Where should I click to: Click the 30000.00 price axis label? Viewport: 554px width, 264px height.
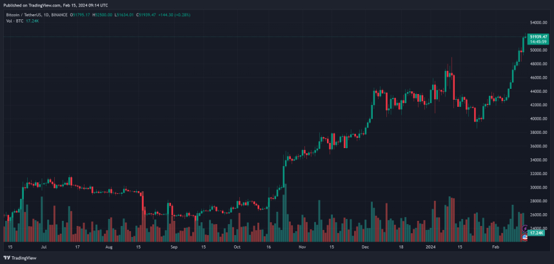538,187
